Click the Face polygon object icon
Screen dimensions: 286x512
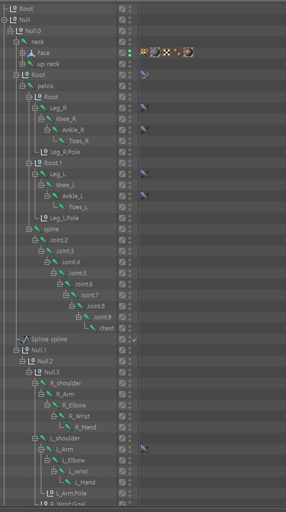coord(31,53)
